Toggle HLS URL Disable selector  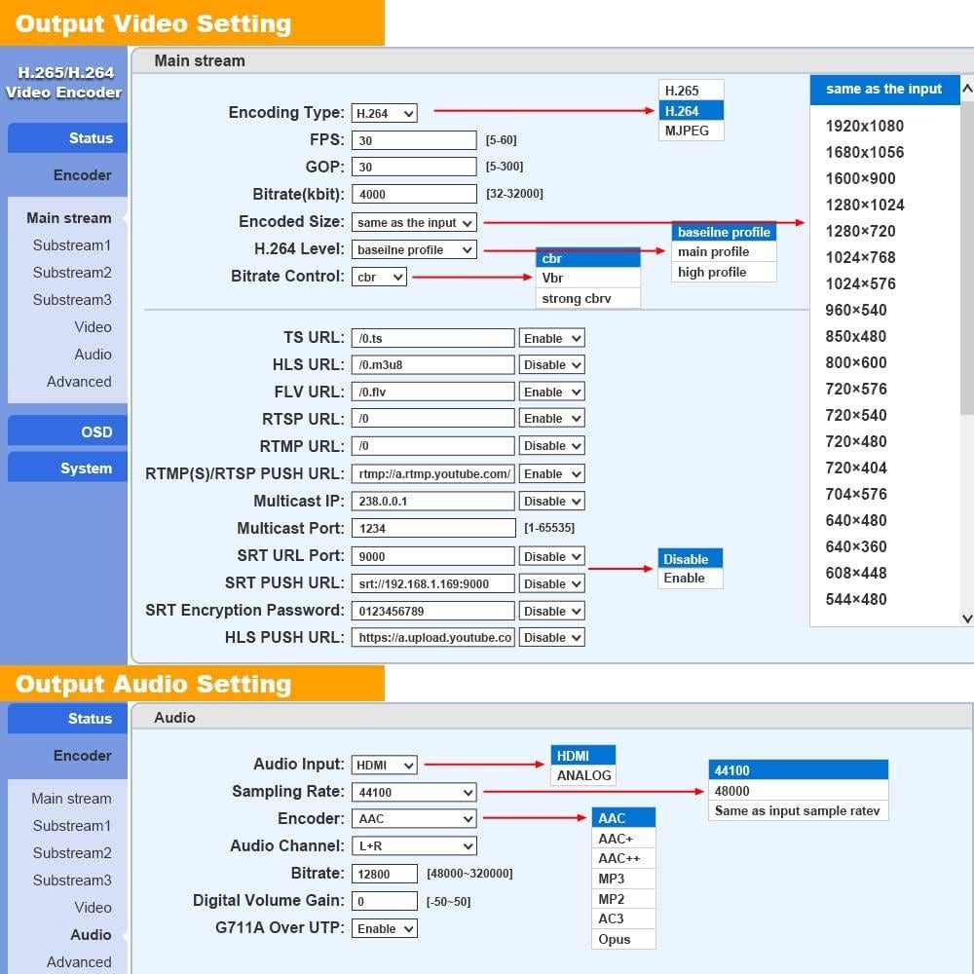[551, 365]
